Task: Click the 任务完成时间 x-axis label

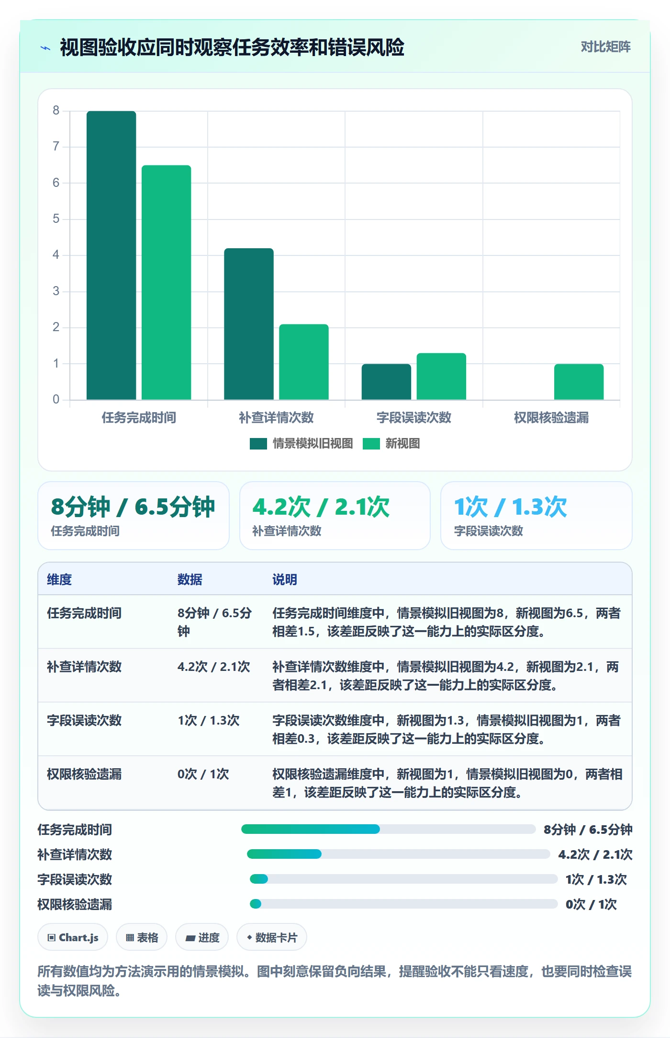Action: tap(139, 417)
